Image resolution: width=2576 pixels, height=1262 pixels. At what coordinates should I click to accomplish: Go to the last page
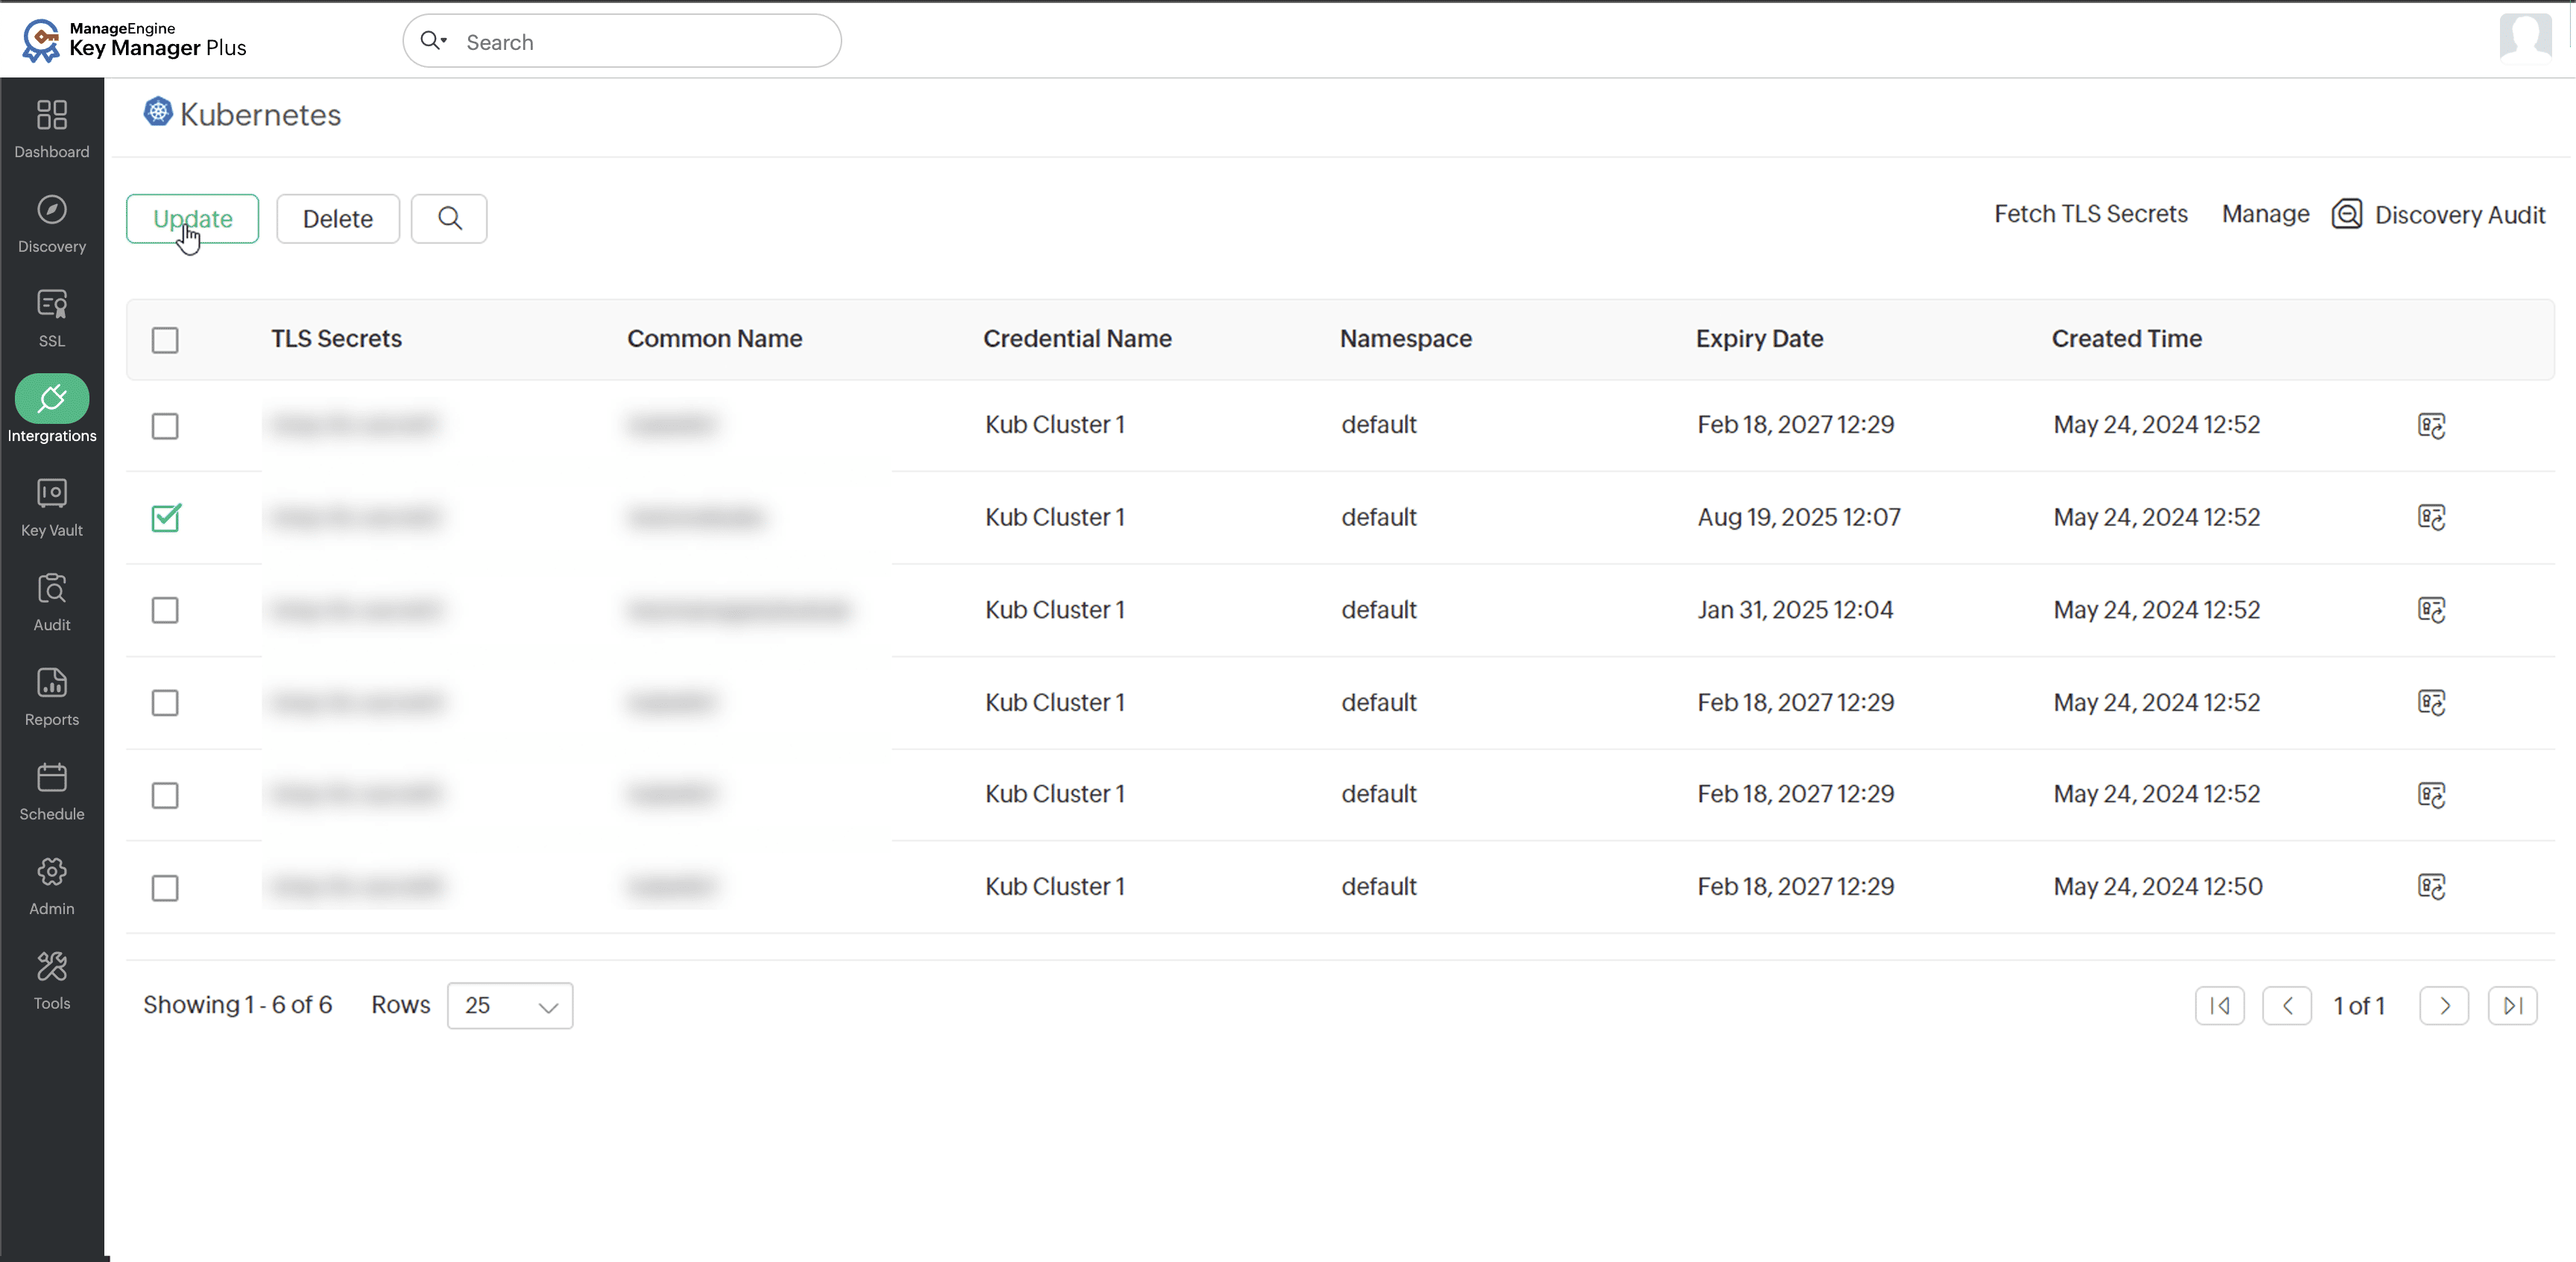[x=2512, y=1005]
